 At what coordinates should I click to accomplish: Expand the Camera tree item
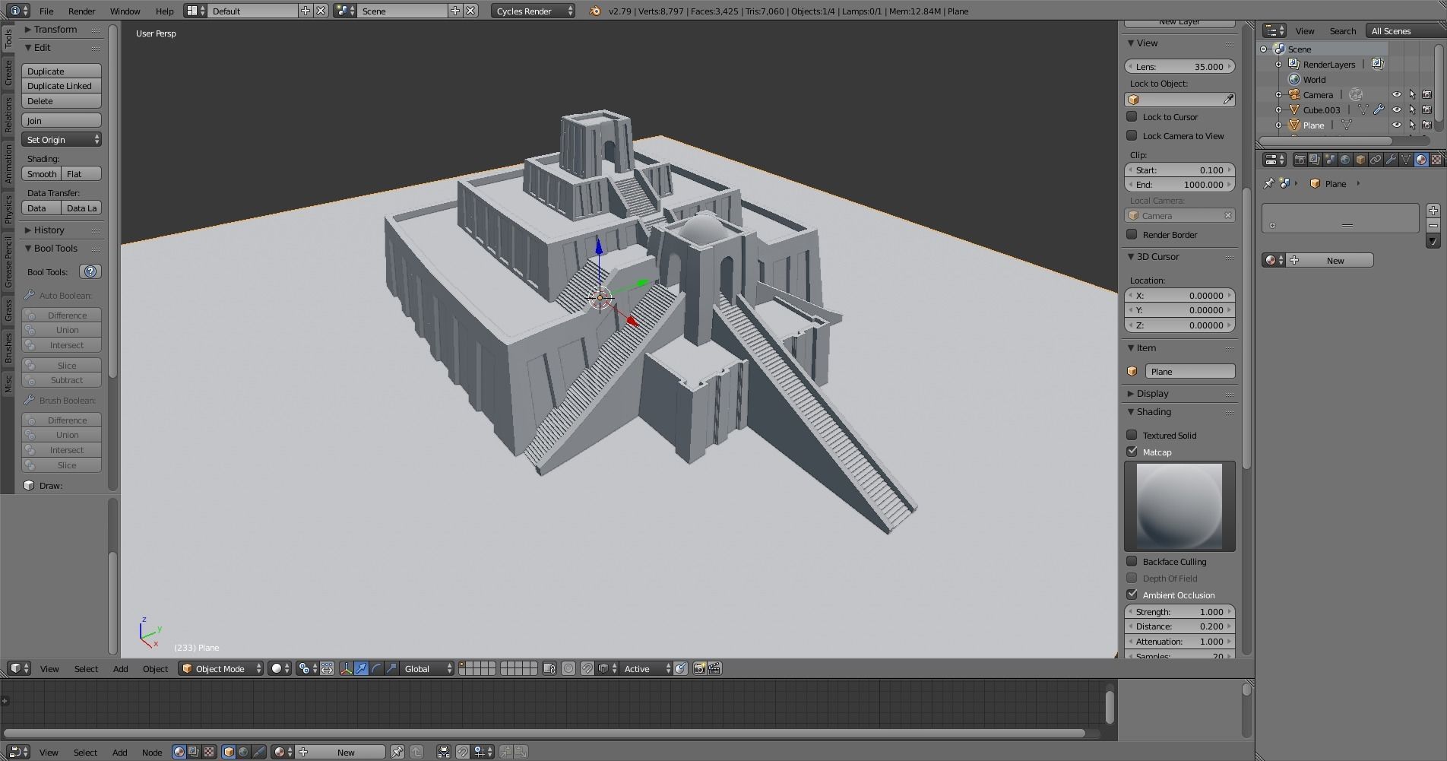pyautogui.click(x=1278, y=95)
